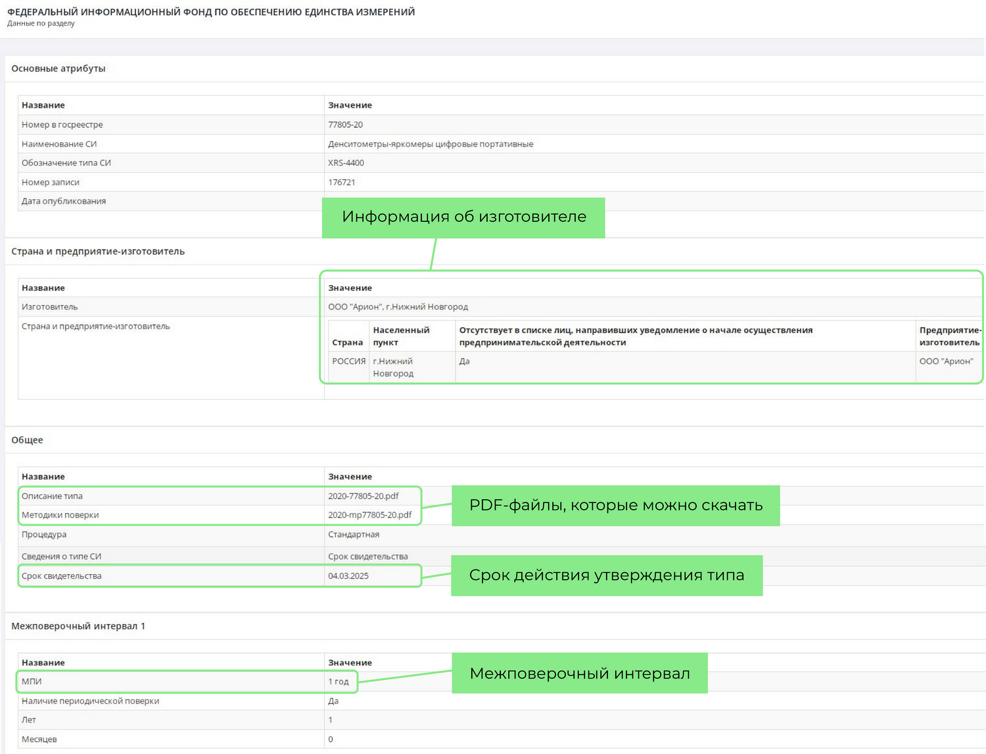Click the 'Страна и предприятие-изготовитель' section heading

coord(98,252)
